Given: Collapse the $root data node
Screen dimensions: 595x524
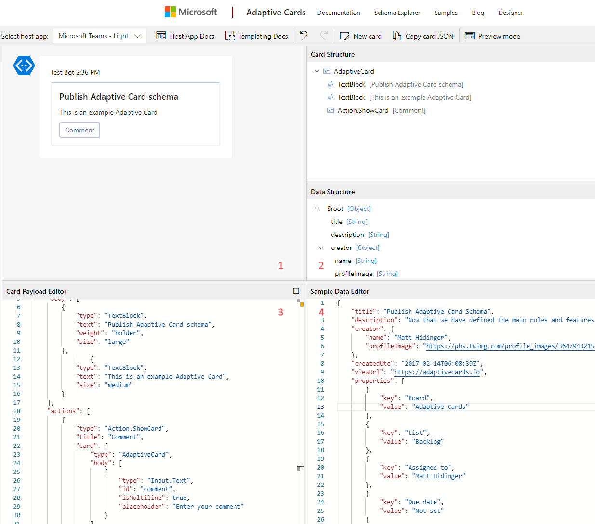Looking at the screenshot, I should tap(317, 209).
